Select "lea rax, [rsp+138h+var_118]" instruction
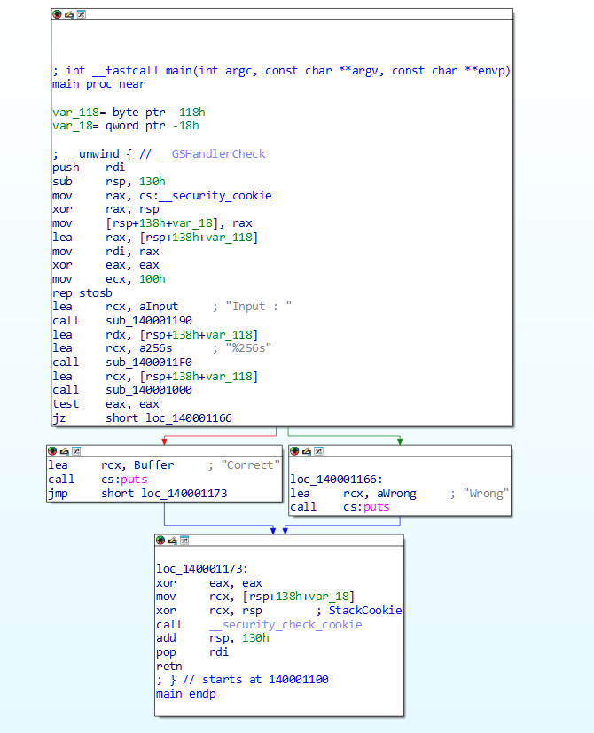This screenshot has height=733, width=594. [155, 238]
